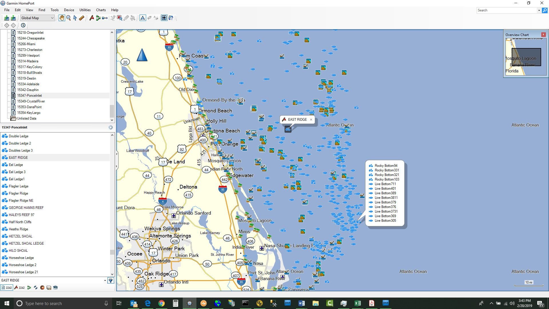Select the New Track tool
This screenshot has width=549, height=309.
105,18
